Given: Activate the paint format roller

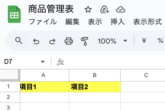Looking at the screenshot, I should click(x=84, y=41).
